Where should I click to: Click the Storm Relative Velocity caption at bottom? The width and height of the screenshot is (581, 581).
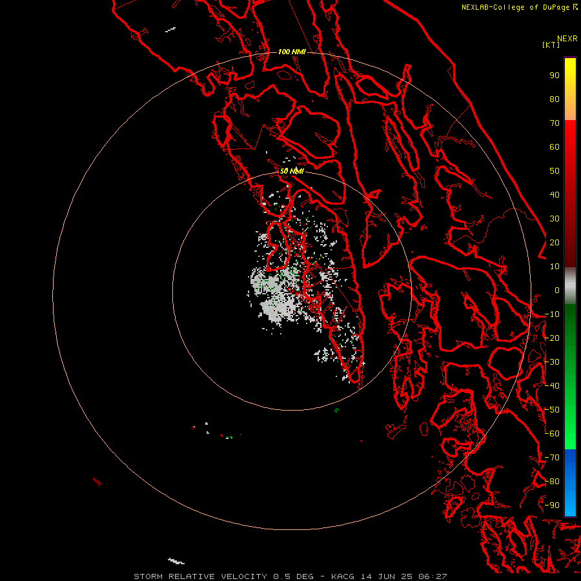tap(290, 576)
